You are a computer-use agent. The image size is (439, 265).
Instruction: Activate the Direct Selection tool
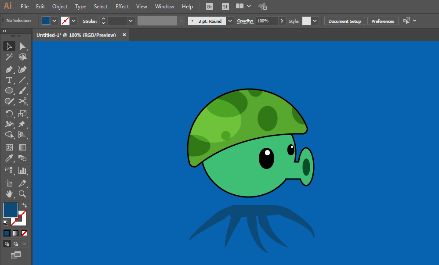coord(22,46)
